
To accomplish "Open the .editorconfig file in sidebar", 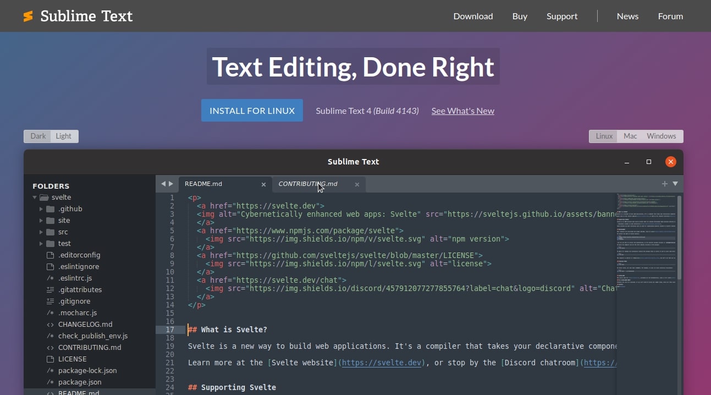I will point(79,255).
